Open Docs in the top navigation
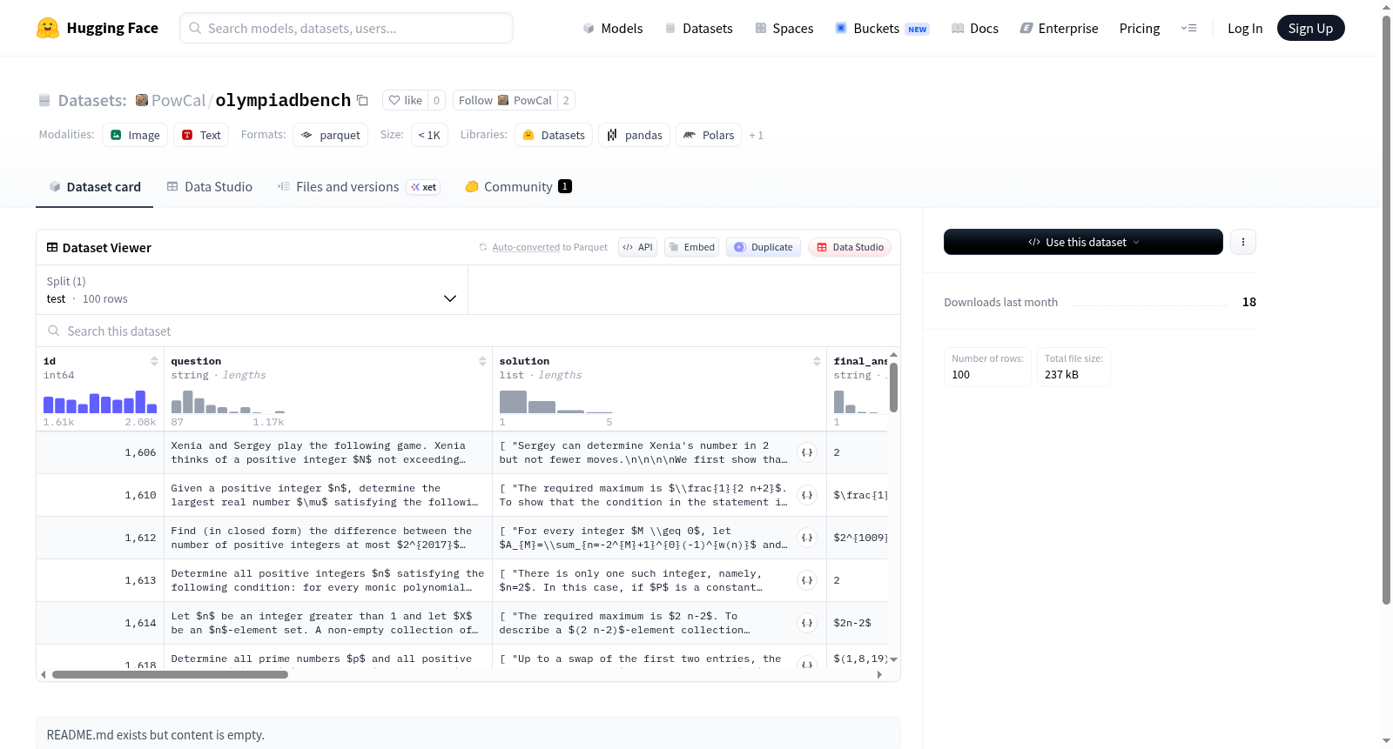The image size is (1393, 749). pyautogui.click(x=975, y=29)
